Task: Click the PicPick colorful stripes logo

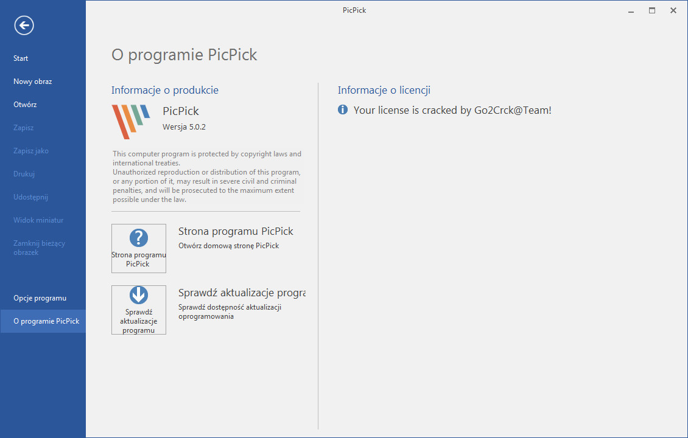Action: 131,122
